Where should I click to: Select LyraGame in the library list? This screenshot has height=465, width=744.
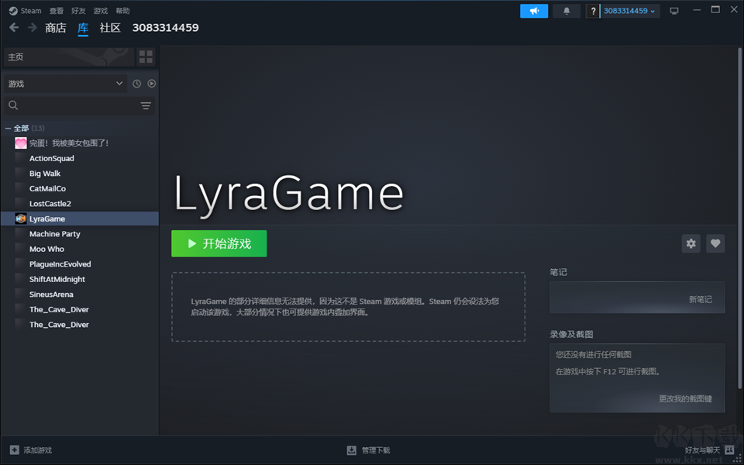(x=80, y=219)
